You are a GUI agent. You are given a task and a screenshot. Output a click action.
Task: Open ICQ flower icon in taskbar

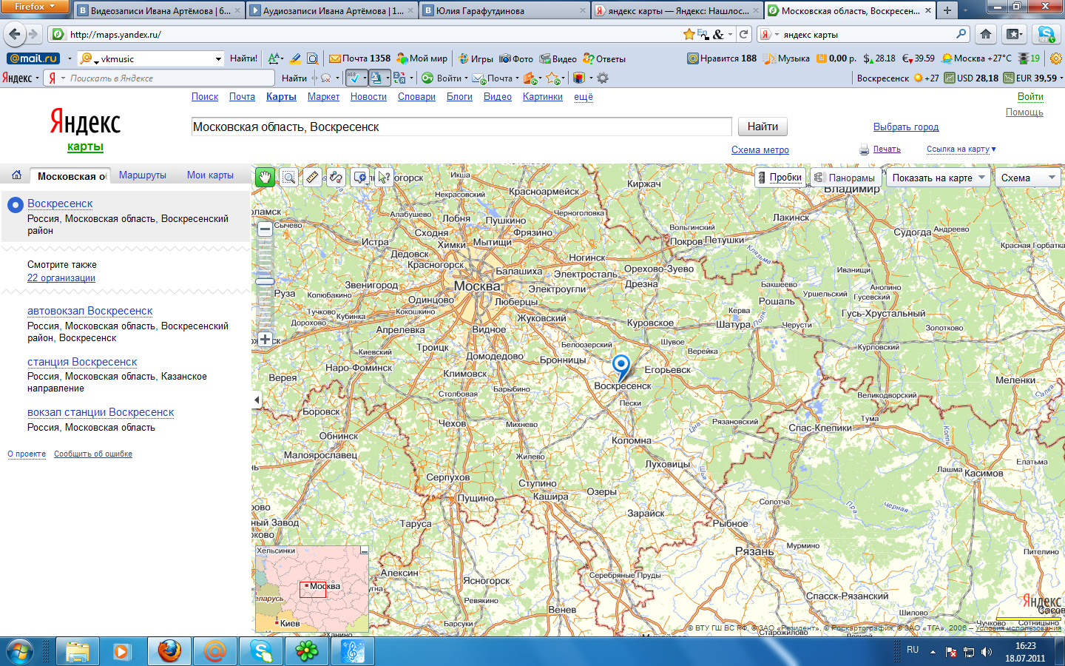click(307, 652)
